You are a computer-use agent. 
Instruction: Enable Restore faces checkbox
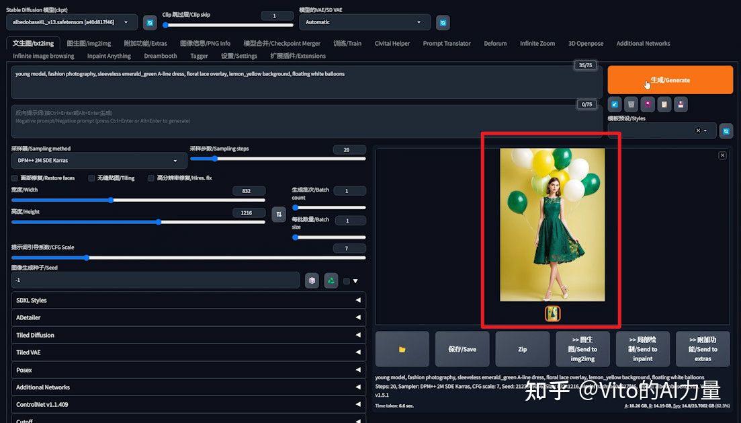pyautogui.click(x=15, y=178)
